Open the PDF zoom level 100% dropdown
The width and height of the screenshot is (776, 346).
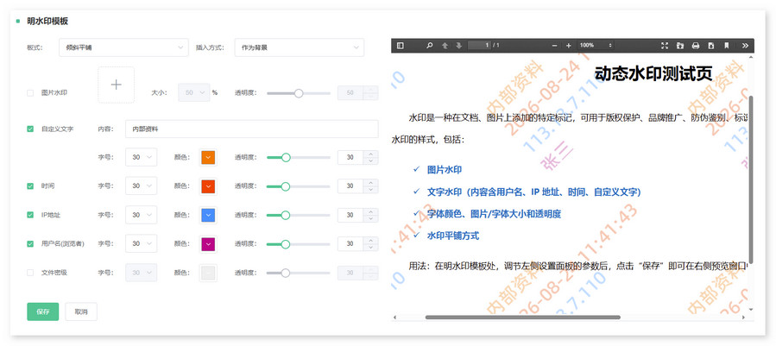coord(596,46)
